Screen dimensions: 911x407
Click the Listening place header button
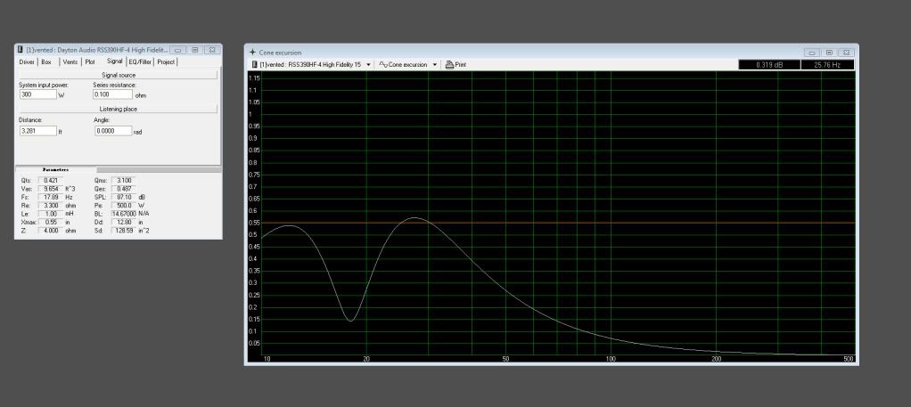tap(118, 109)
